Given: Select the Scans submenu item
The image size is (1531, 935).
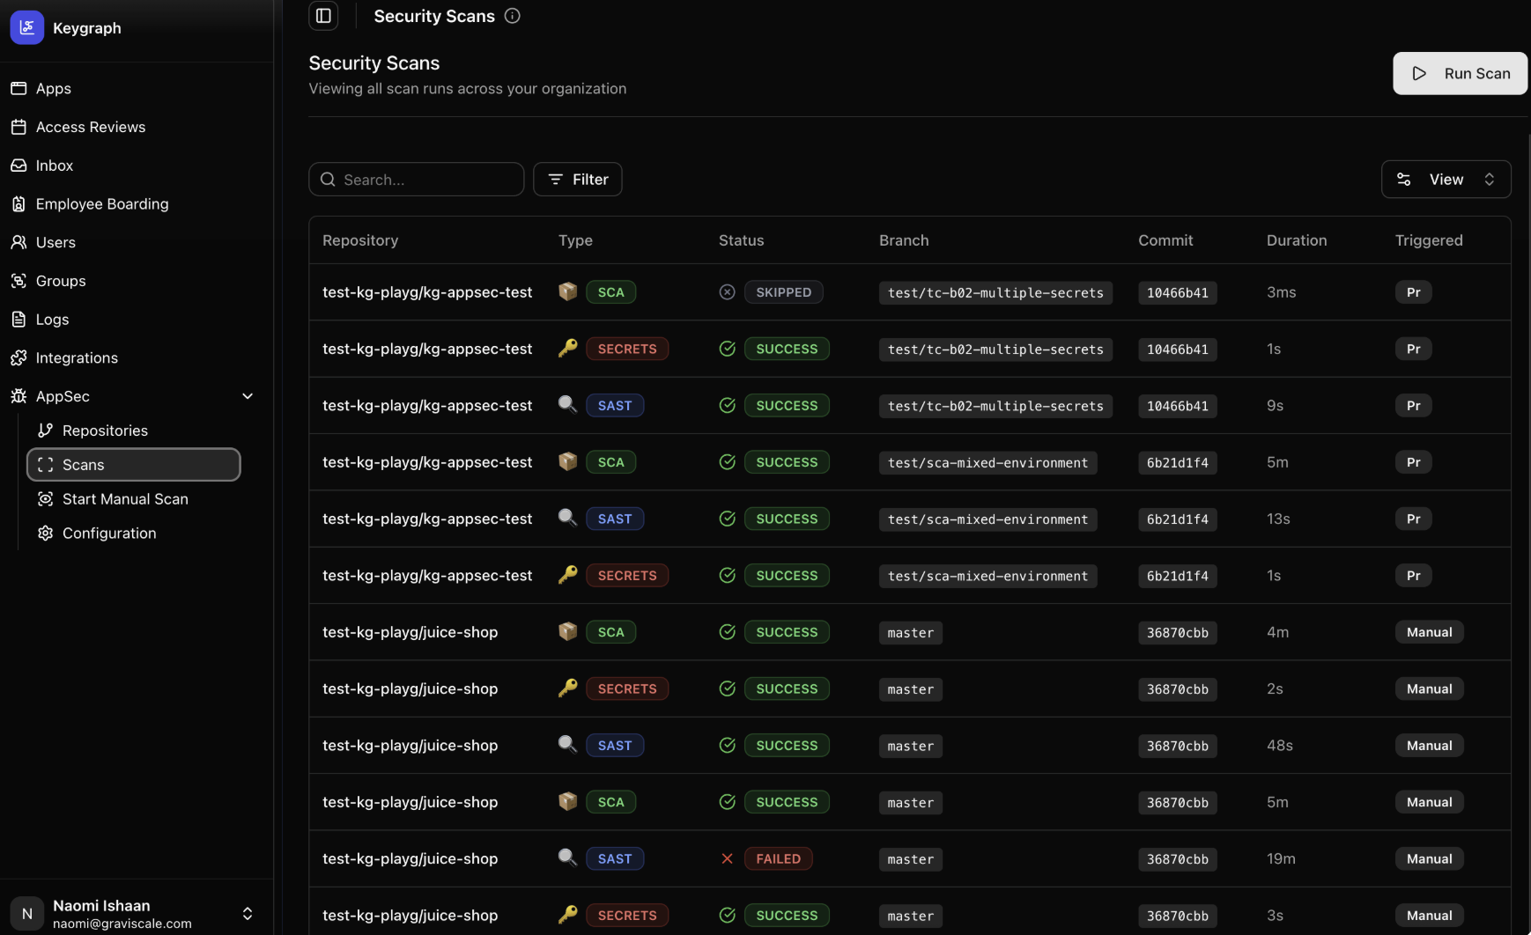Looking at the screenshot, I should [x=134, y=465].
